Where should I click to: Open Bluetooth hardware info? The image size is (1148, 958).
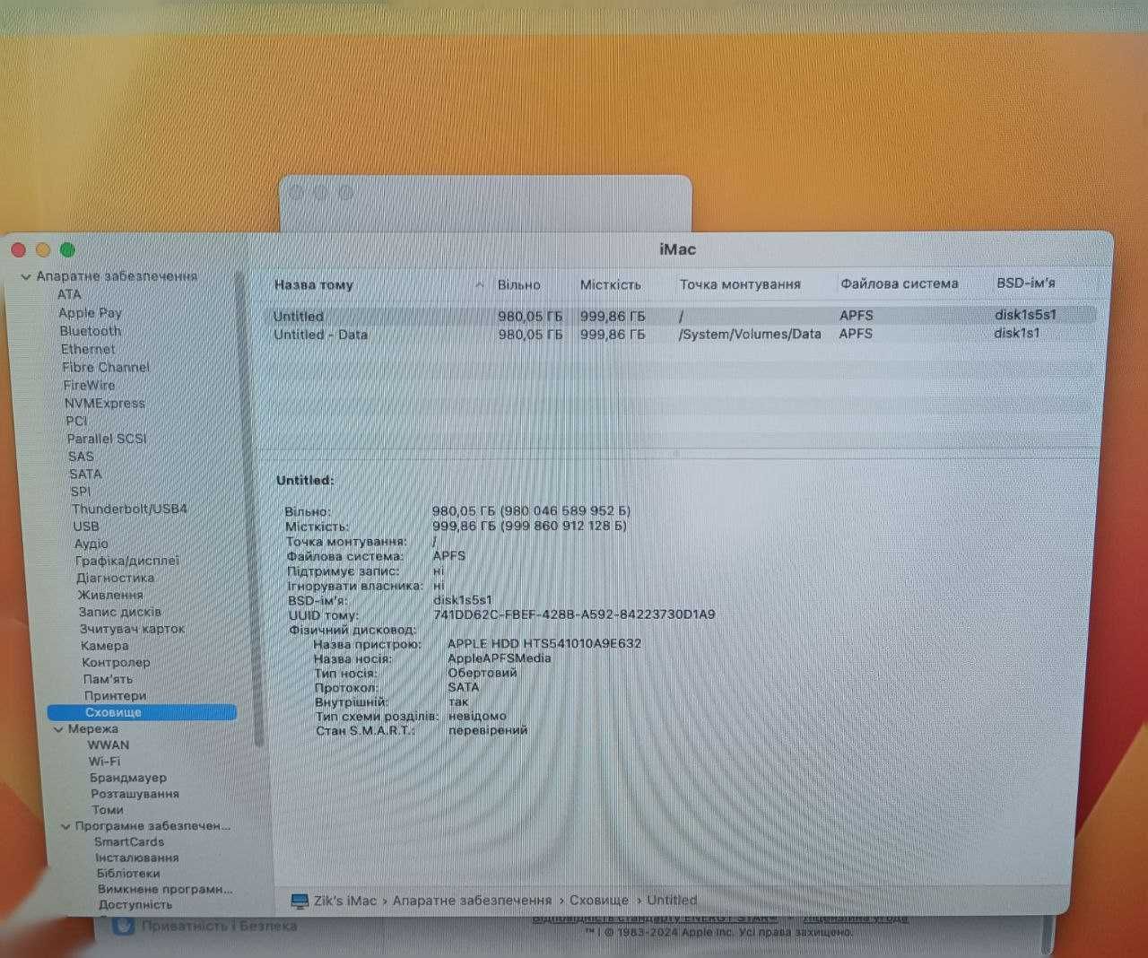(x=90, y=331)
